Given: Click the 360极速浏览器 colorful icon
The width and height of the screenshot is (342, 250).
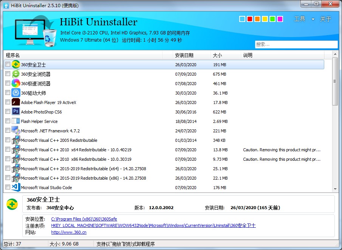Looking at the screenshot, I should tap(15, 83).
